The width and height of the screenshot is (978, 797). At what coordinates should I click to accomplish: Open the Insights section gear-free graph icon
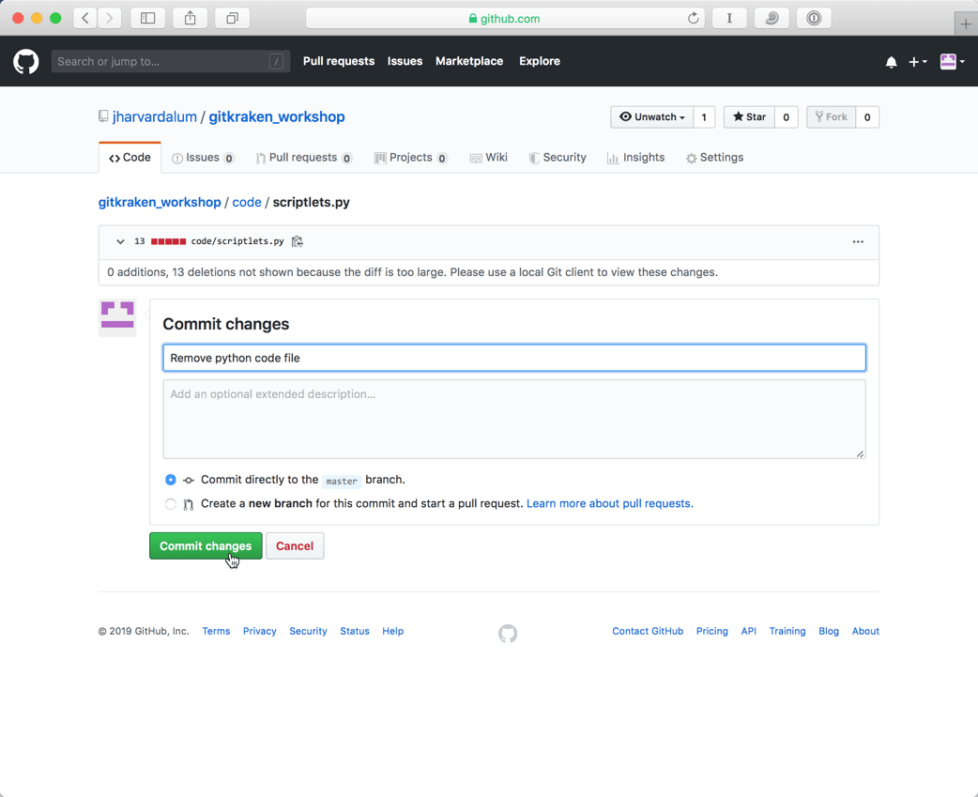pyautogui.click(x=611, y=158)
